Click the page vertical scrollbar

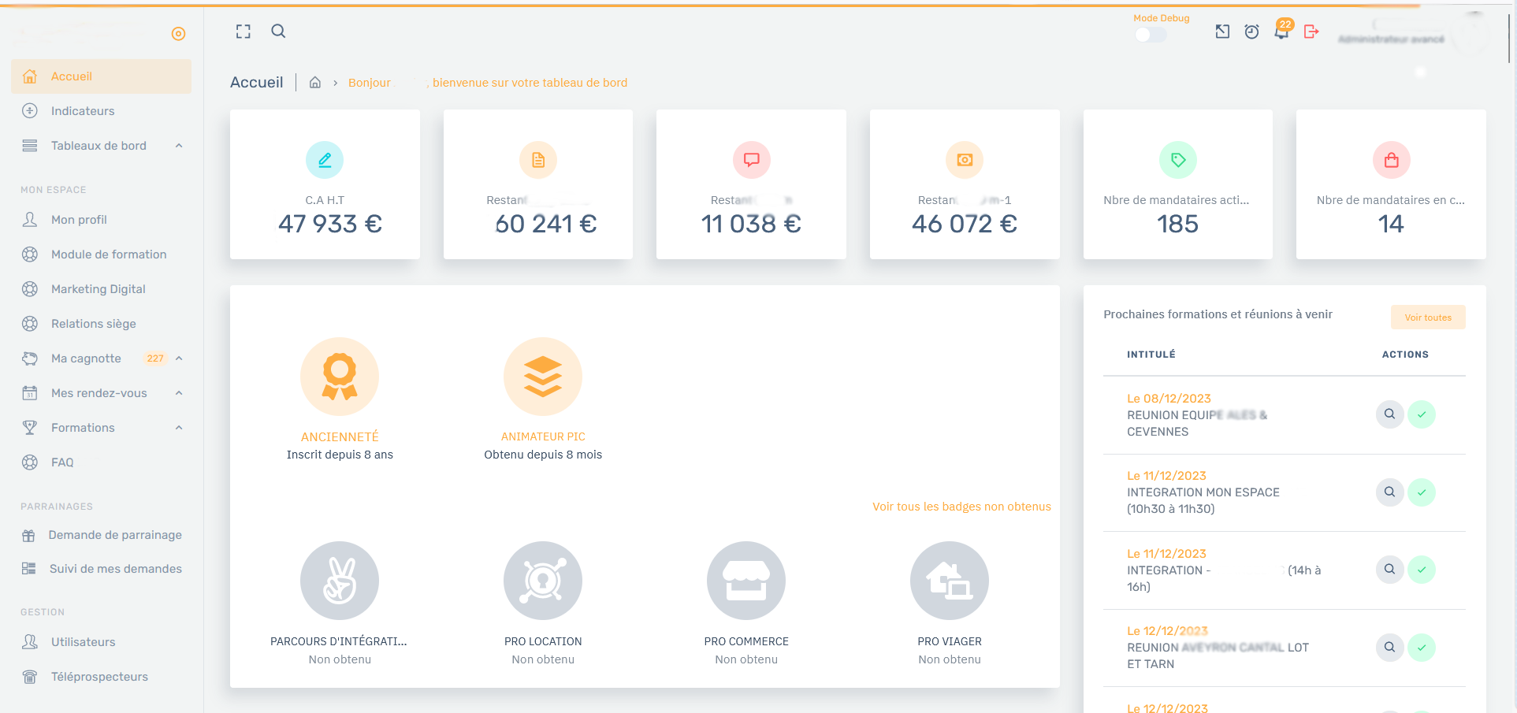coord(1510,39)
